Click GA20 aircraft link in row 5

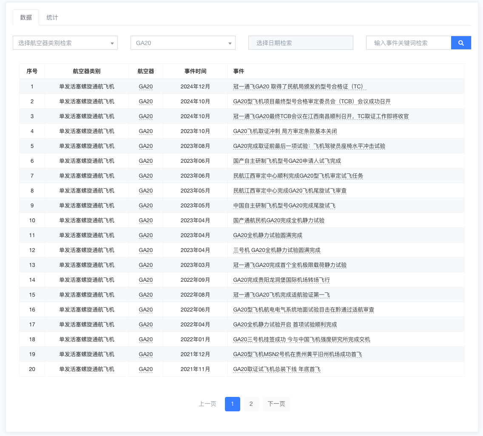[146, 146]
